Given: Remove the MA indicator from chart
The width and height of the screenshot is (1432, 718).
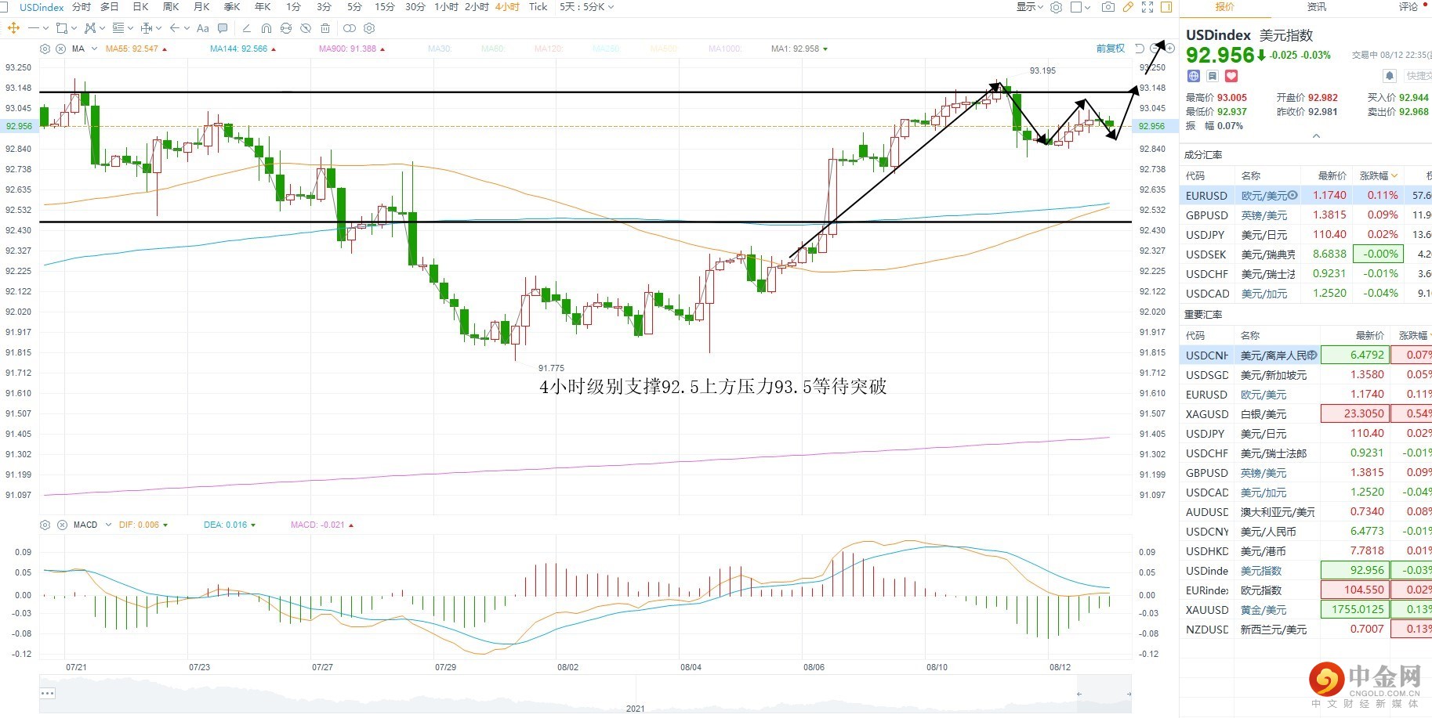Looking at the screenshot, I should [x=60, y=49].
